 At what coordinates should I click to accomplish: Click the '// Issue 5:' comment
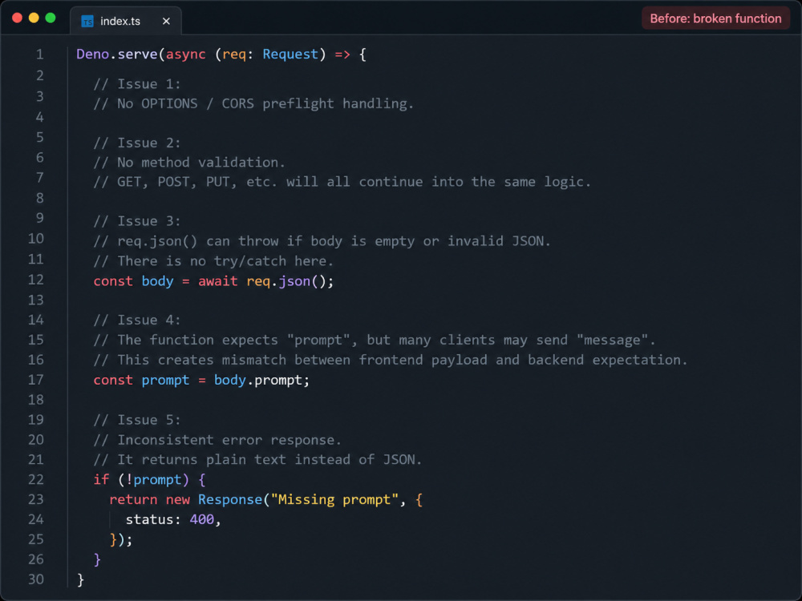coord(136,420)
